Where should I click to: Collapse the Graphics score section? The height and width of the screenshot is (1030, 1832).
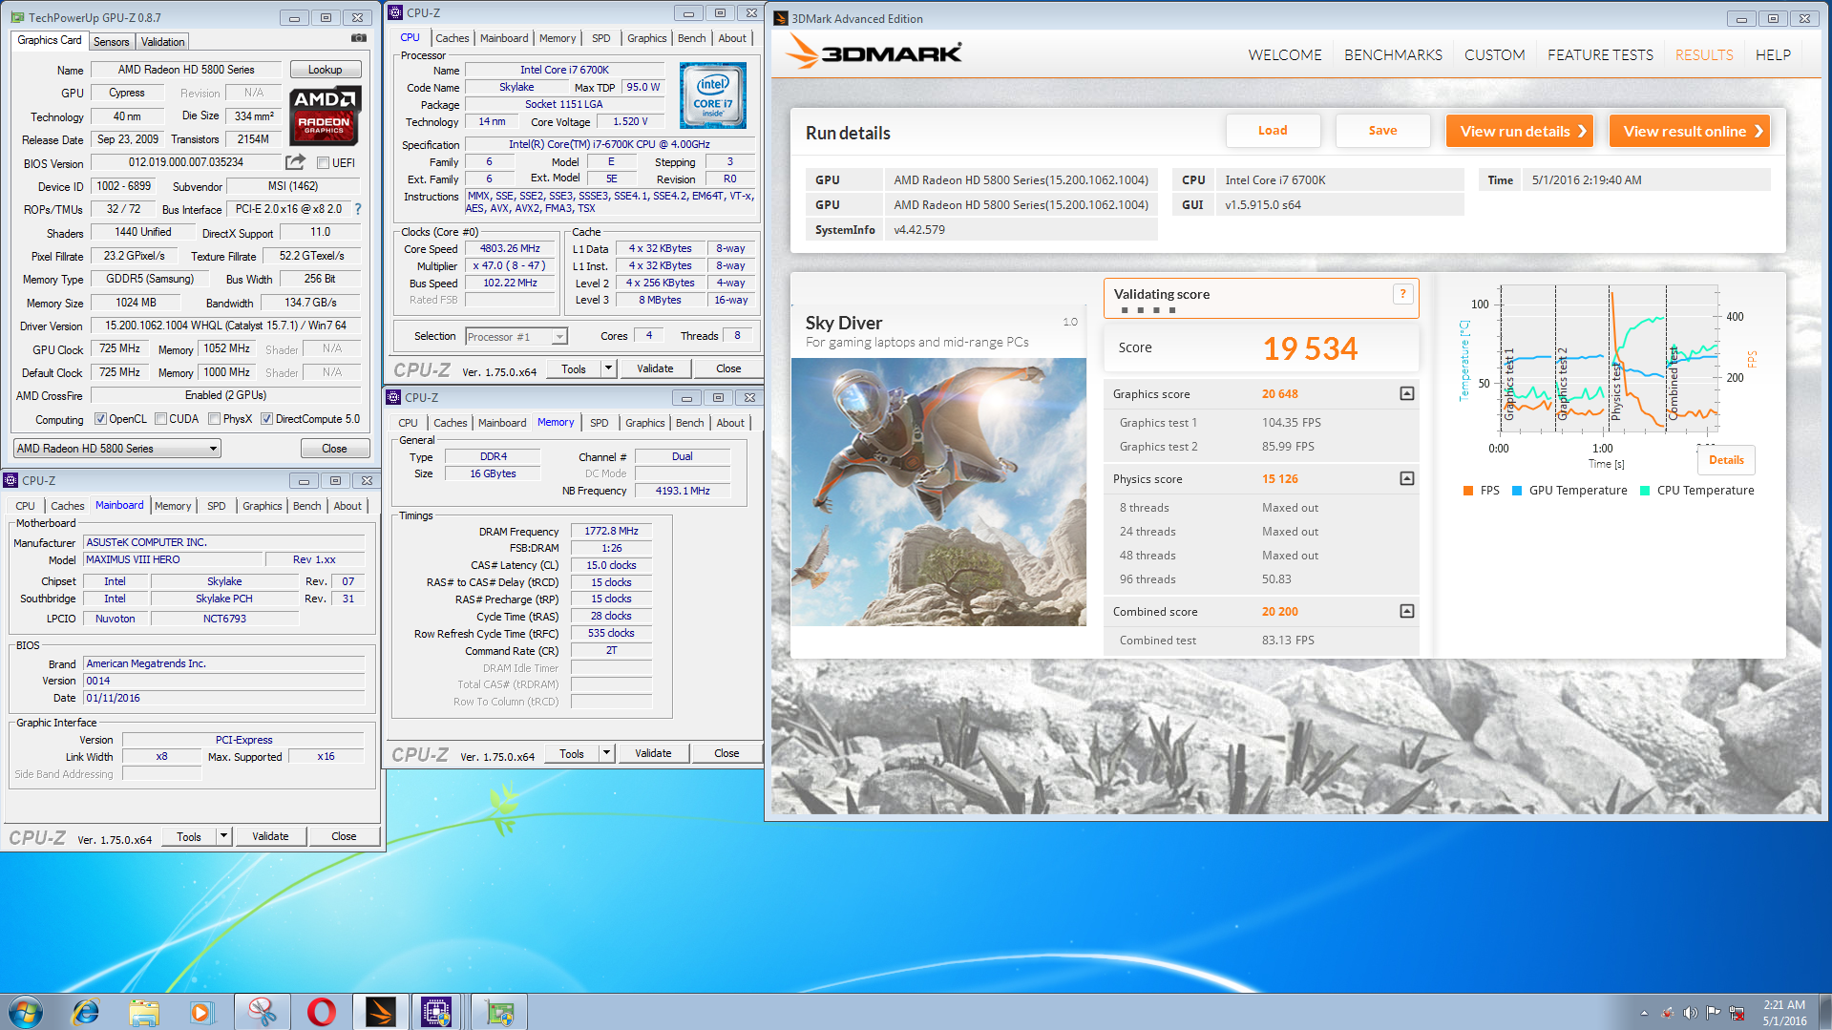[1406, 393]
